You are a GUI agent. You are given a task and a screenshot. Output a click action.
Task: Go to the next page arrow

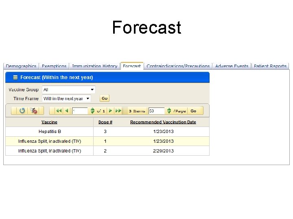pos(110,111)
